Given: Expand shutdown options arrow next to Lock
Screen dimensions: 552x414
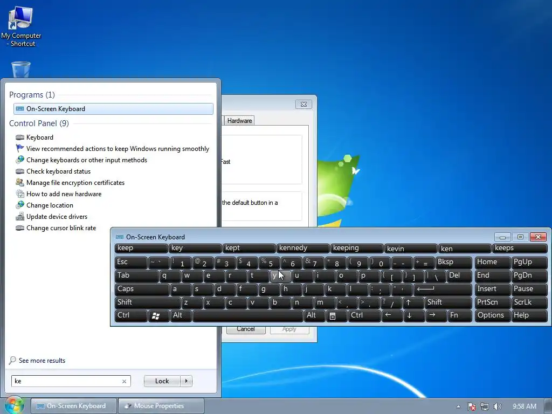Looking at the screenshot, I should (x=186, y=381).
